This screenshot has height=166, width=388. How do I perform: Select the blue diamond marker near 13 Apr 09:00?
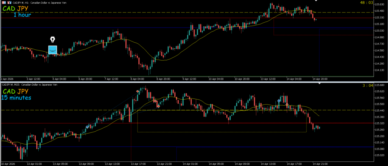coord(88,127)
